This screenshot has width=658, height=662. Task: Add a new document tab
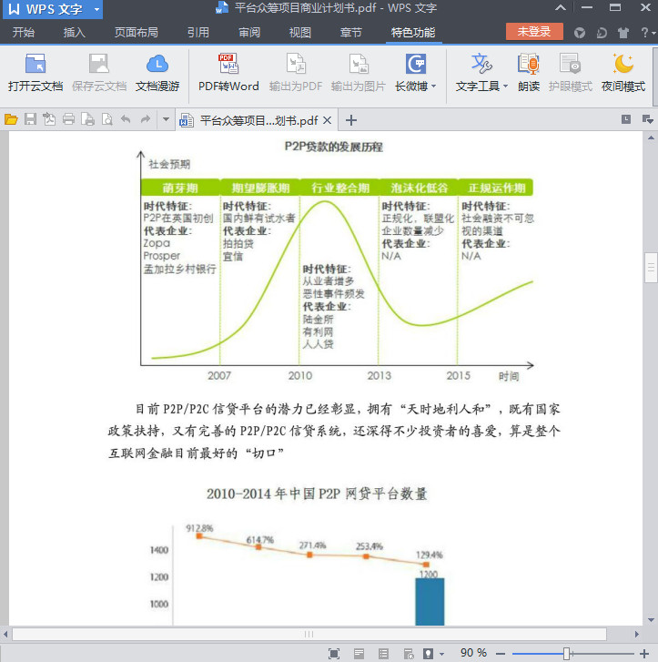[x=351, y=121]
